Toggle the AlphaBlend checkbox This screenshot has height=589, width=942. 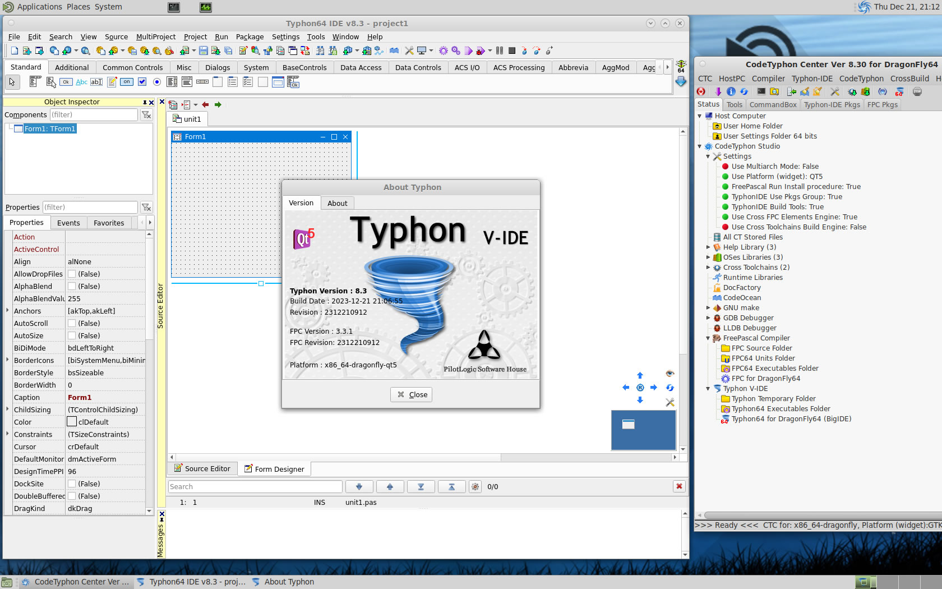[x=72, y=287]
